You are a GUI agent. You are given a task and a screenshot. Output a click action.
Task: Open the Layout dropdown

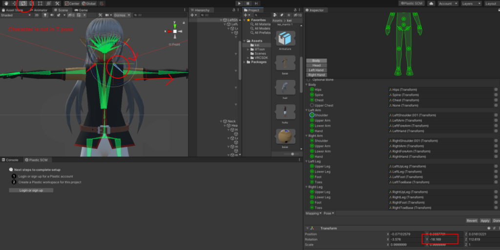pyautogui.click(x=491, y=3)
